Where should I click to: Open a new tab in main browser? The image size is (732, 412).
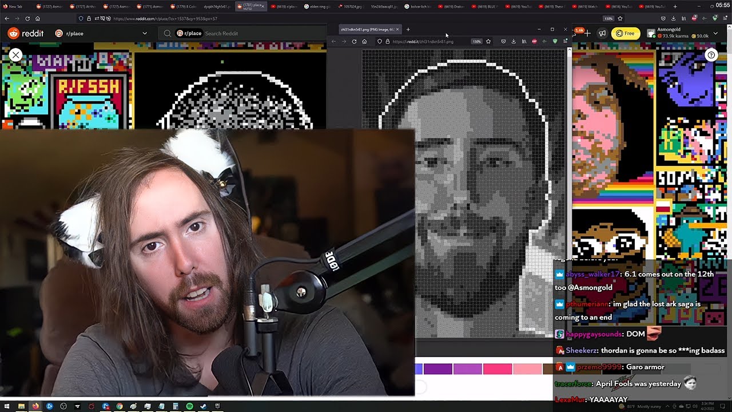[675, 6]
